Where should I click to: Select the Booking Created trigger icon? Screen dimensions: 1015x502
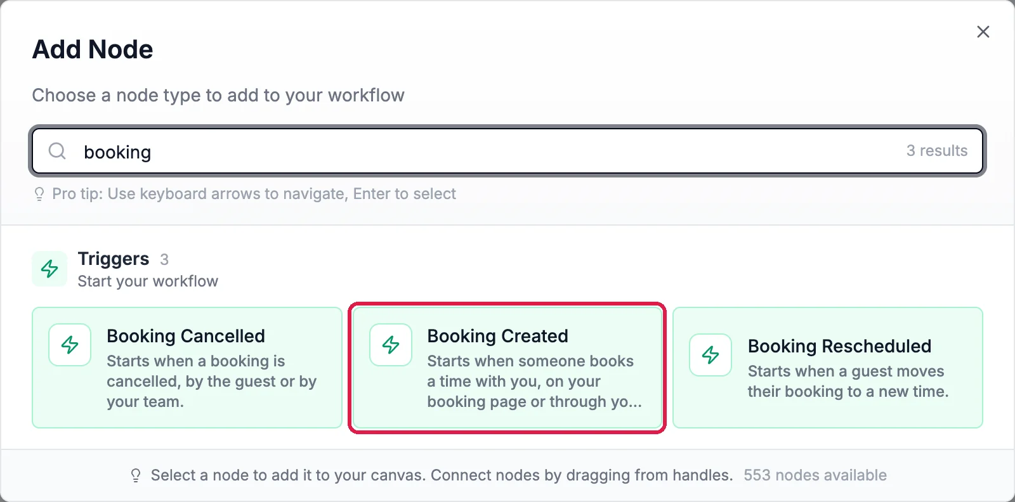click(391, 345)
